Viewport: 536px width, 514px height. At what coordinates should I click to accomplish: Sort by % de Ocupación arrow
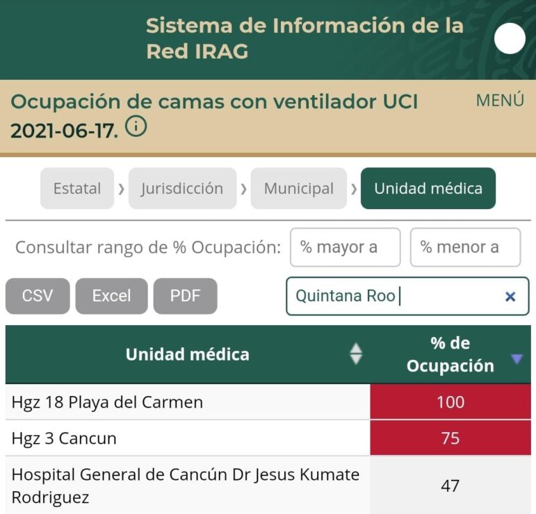click(516, 358)
